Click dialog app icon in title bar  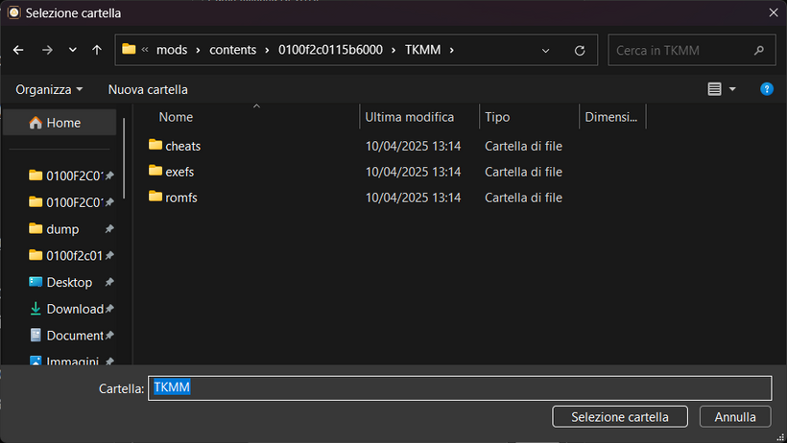coord(14,12)
